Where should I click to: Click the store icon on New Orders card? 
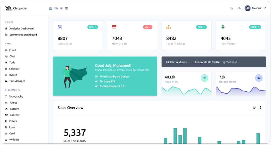[114, 27]
